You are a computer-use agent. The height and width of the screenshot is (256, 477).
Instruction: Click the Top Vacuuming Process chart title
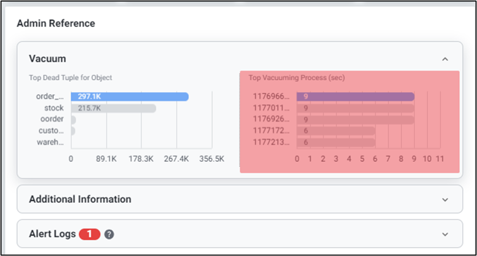[296, 78]
